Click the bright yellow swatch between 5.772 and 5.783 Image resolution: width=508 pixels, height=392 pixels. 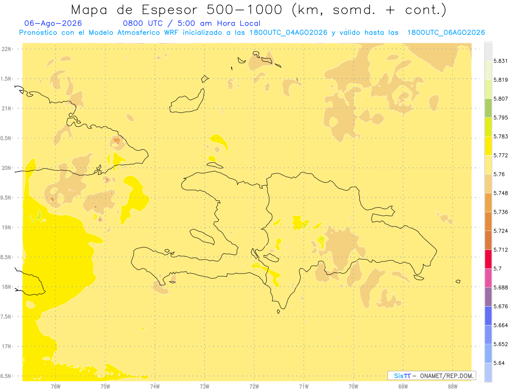488,145
